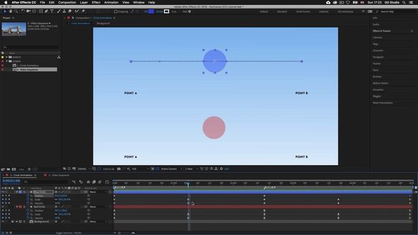Click the project flowchart view icon
418x235 pixels.
coord(59,57)
